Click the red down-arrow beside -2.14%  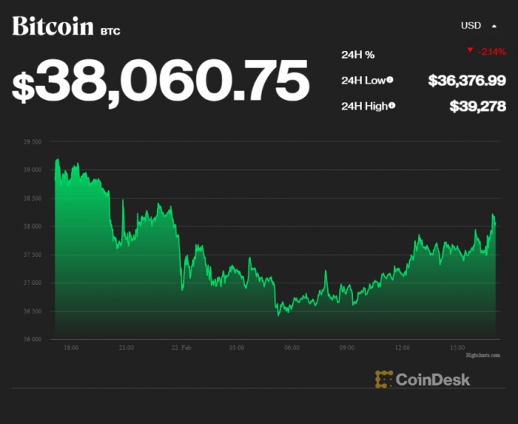click(470, 50)
